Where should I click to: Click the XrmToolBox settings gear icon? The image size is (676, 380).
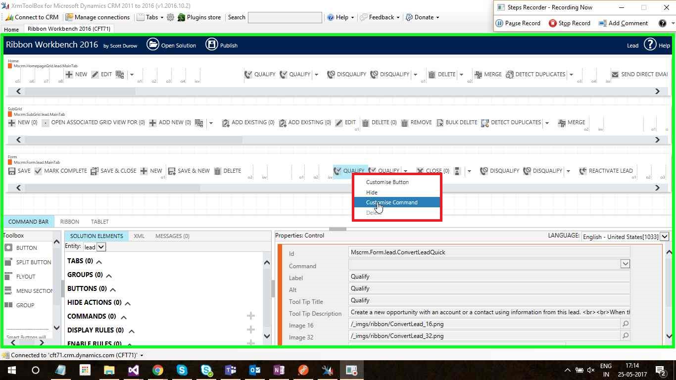point(170,17)
